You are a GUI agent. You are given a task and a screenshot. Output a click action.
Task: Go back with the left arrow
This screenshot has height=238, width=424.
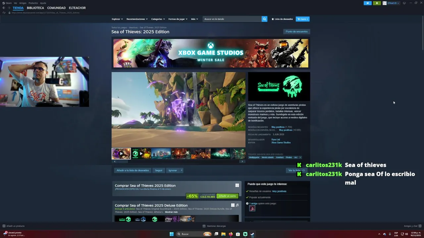pyautogui.click(x=4, y=8)
